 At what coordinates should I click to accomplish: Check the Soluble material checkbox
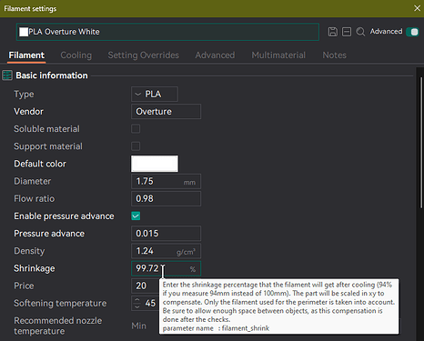(136, 129)
